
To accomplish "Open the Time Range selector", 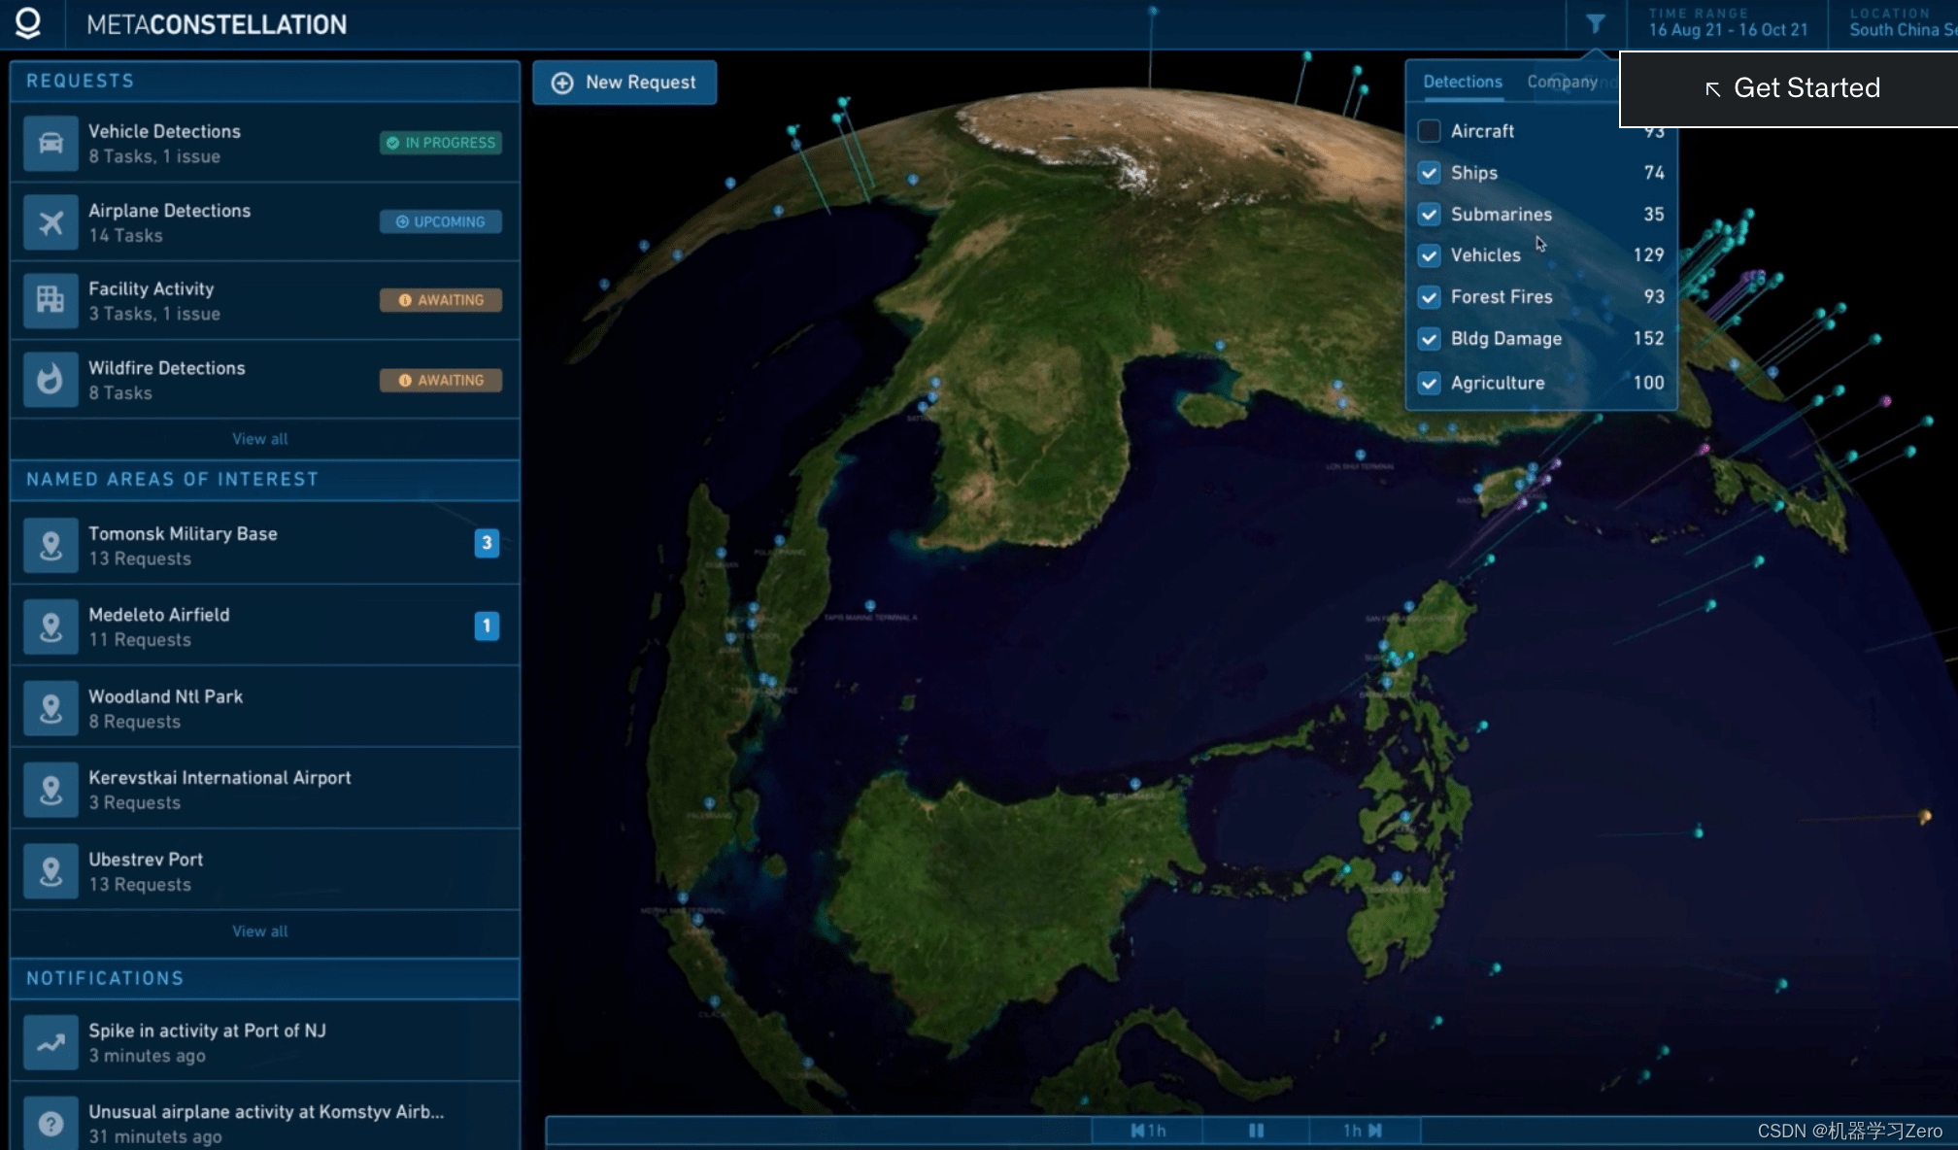I will [x=1728, y=23].
